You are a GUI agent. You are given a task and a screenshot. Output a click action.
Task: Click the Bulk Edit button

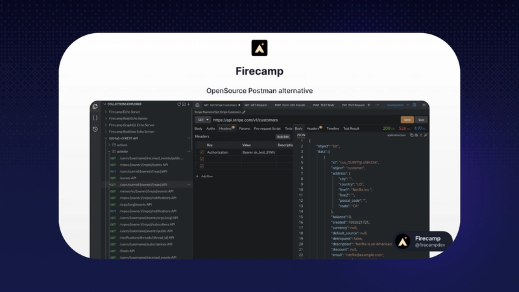click(x=283, y=136)
